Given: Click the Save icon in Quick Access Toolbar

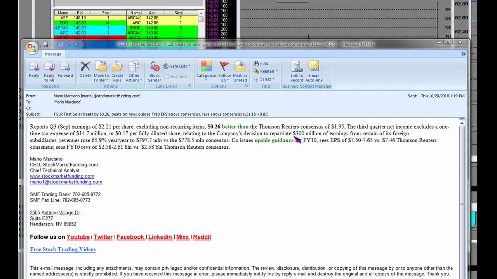Looking at the screenshot, I should pyautogui.click(x=46, y=45).
